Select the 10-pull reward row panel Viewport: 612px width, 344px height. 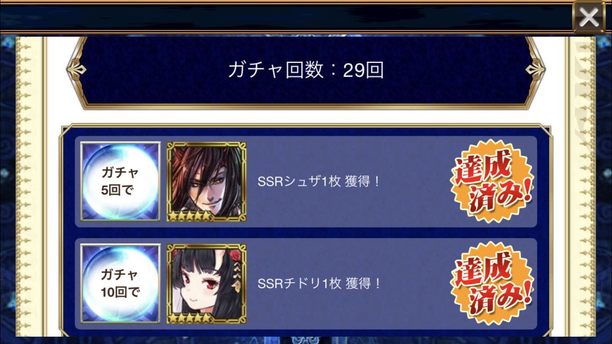[x=306, y=283]
